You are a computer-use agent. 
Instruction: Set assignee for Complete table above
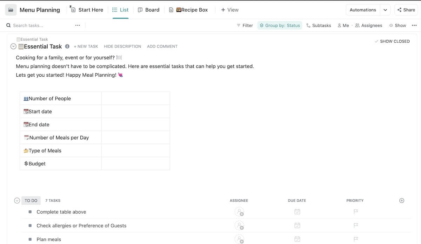pyautogui.click(x=239, y=212)
